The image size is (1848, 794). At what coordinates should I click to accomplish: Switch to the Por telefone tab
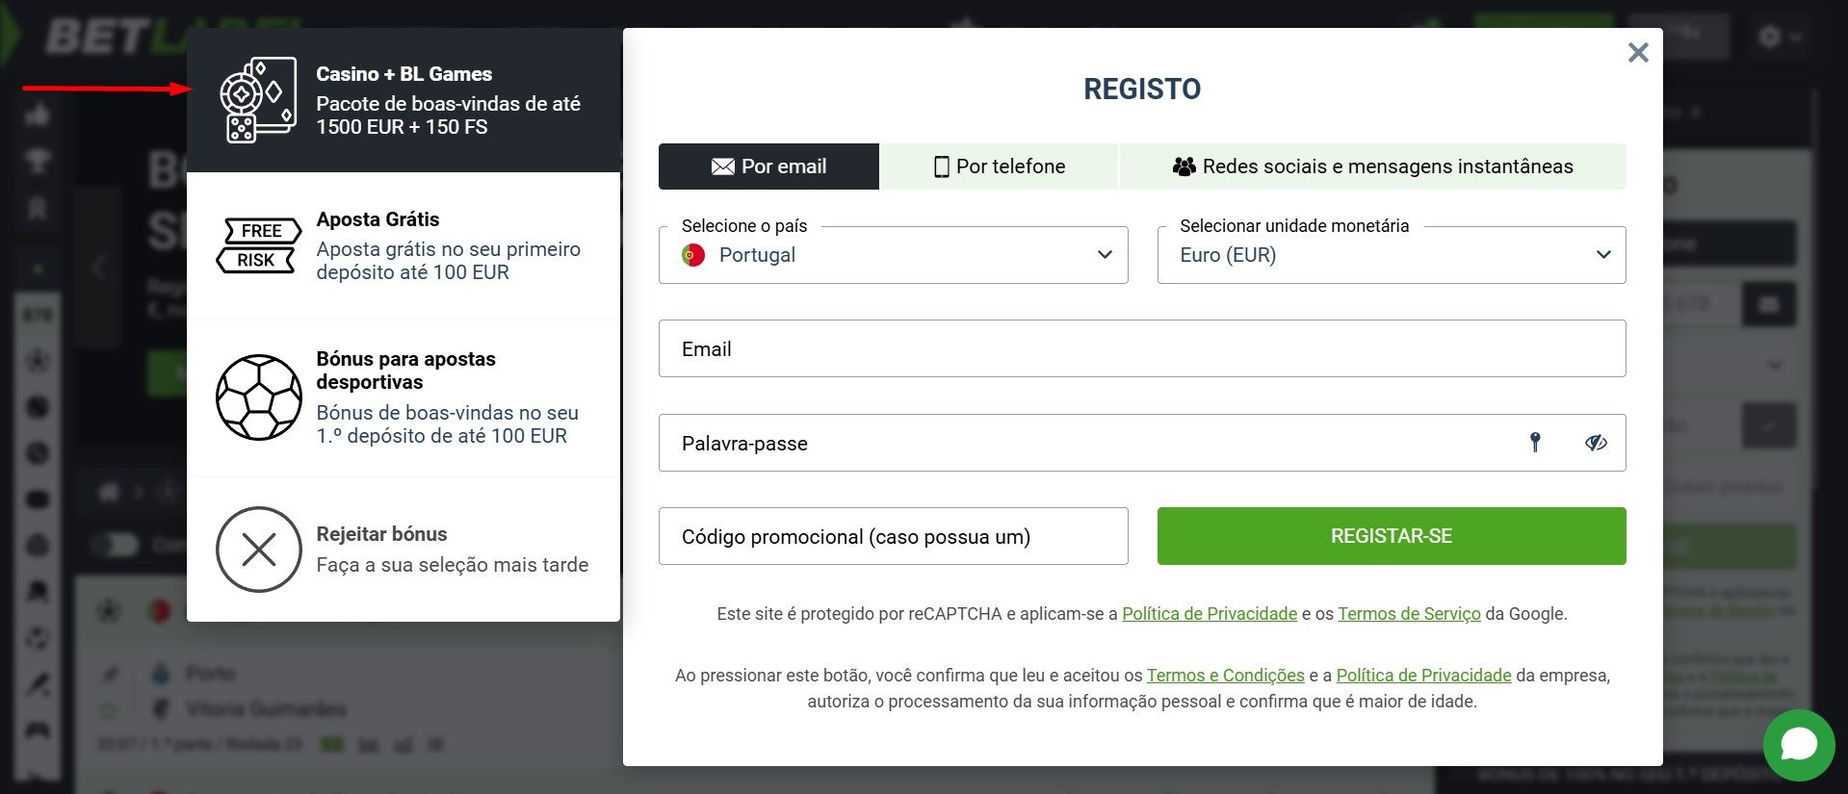coord(999,166)
